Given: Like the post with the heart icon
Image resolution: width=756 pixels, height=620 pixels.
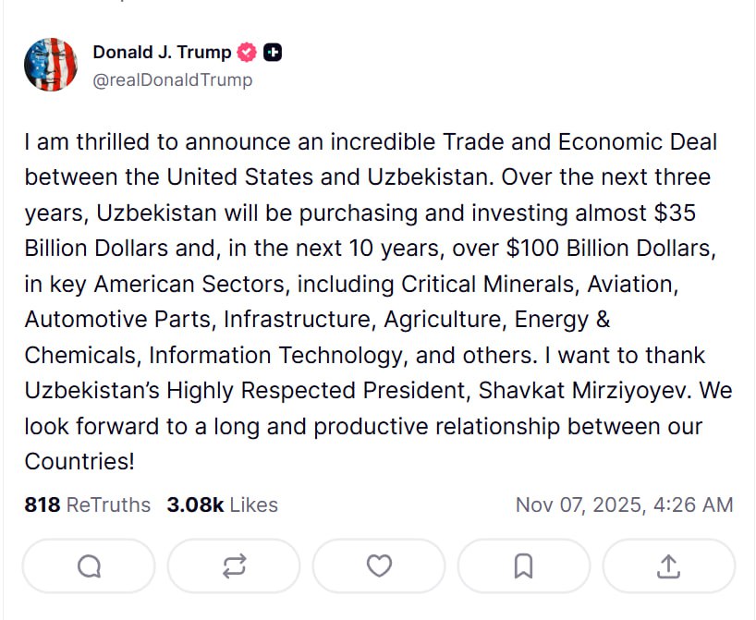Looking at the screenshot, I should tap(379, 565).
